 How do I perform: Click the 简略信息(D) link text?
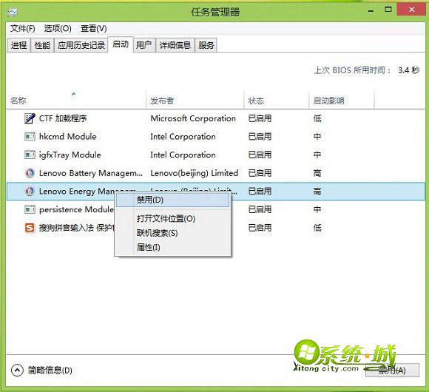tap(50, 371)
